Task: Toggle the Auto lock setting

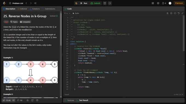Action: point(76,13)
